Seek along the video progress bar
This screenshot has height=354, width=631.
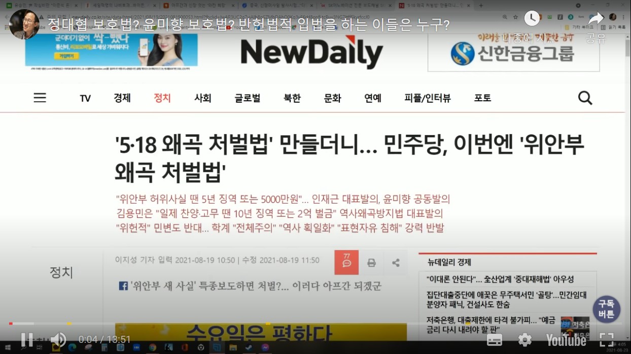click(315, 323)
